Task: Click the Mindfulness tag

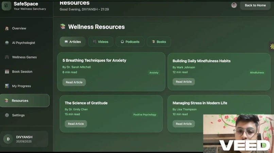Action: [x=257, y=72]
